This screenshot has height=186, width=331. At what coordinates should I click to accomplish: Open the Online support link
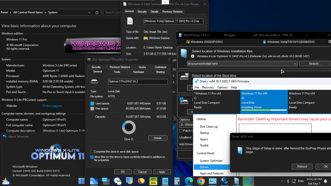pos(52,106)
